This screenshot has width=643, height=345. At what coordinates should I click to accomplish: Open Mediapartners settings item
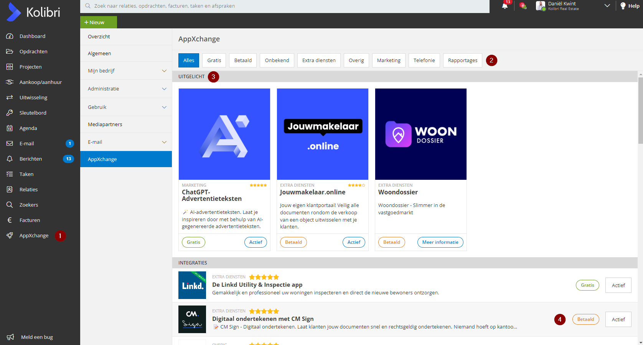[x=126, y=124]
